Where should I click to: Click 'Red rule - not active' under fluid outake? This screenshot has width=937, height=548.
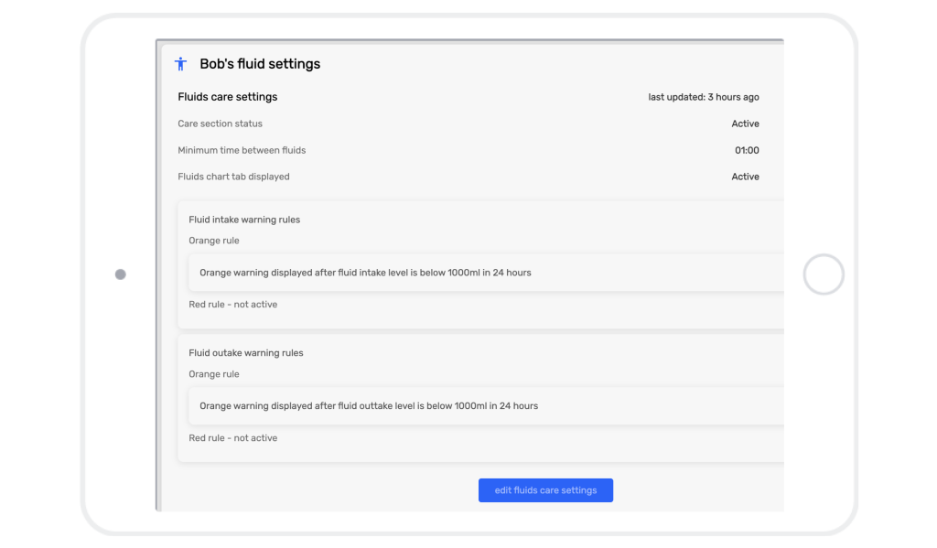point(232,438)
